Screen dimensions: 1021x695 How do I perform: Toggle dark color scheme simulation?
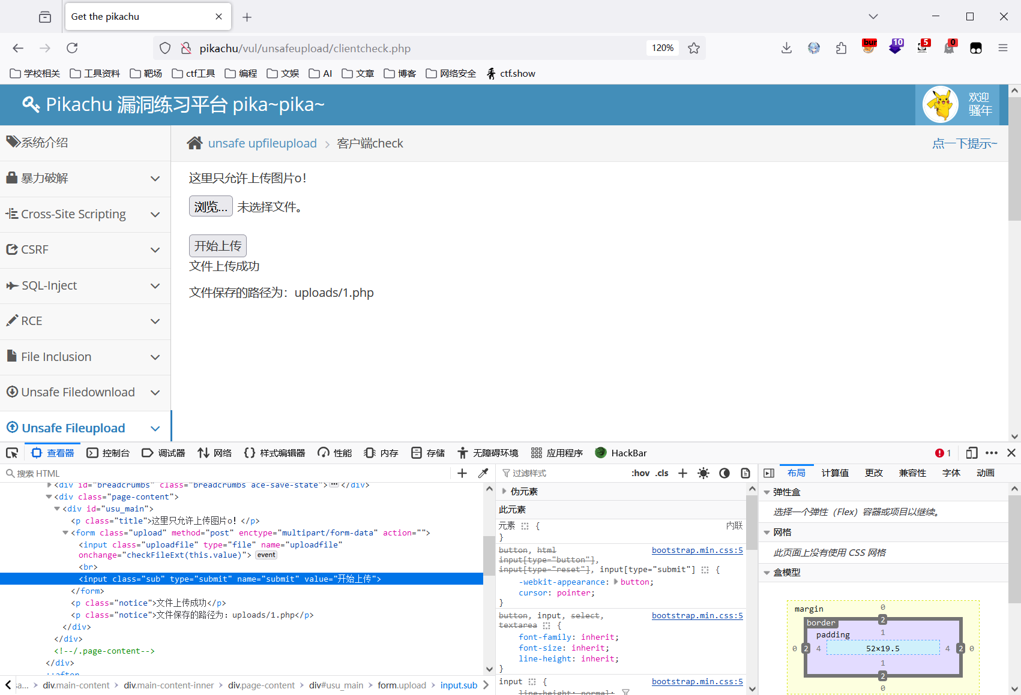724,473
